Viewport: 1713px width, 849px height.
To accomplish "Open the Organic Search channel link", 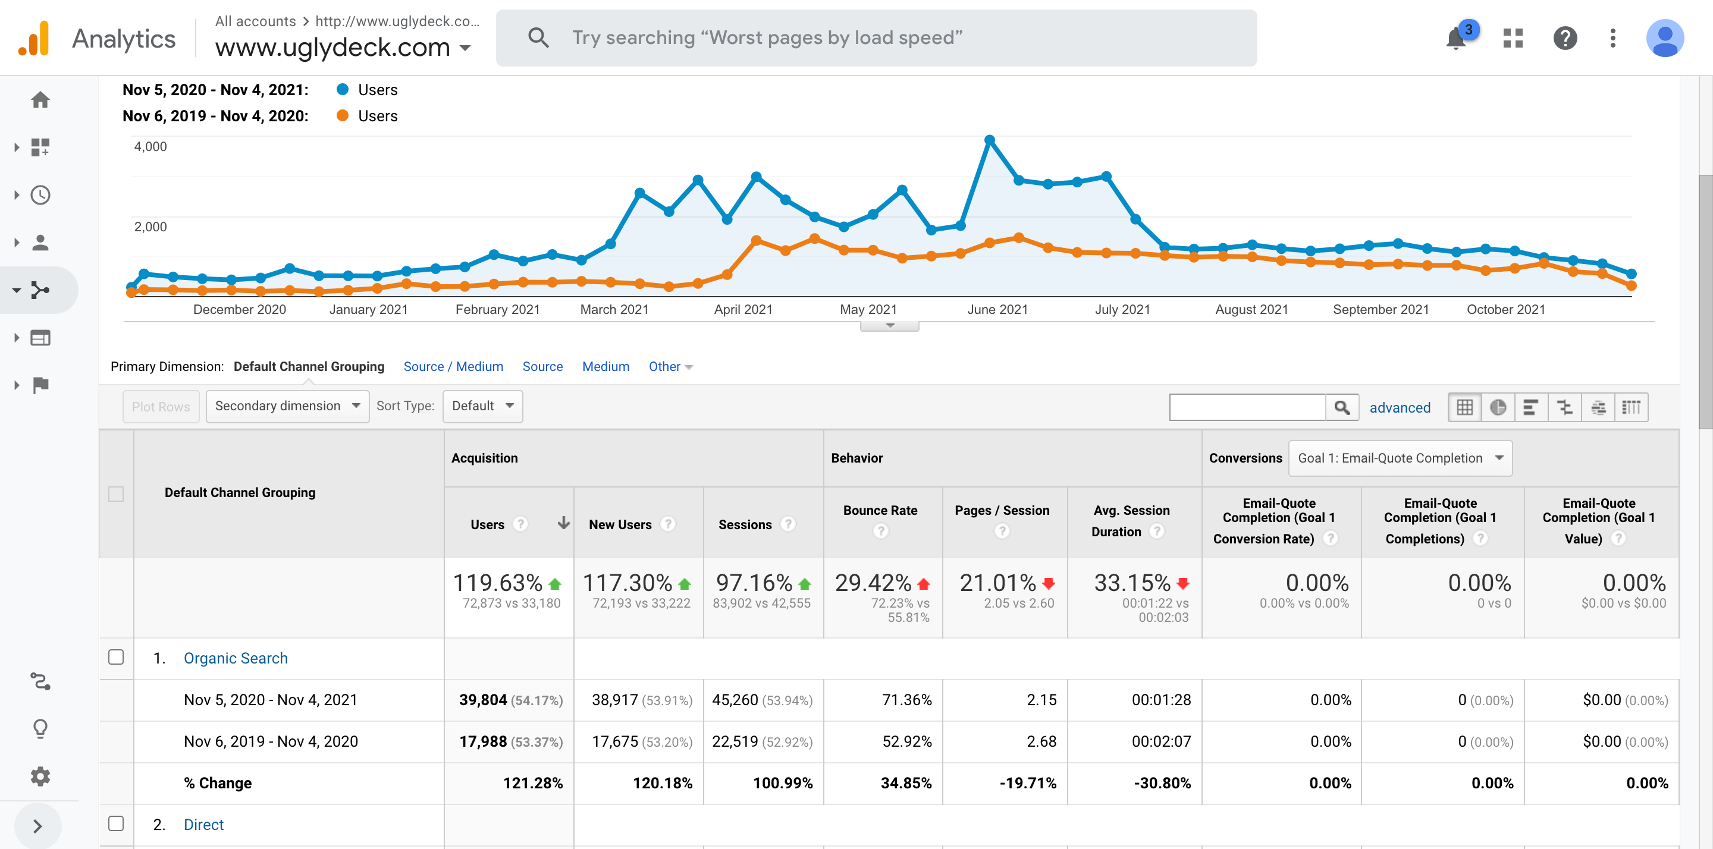I will point(236,658).
